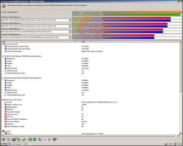Click the copy icon in bottom toolbar
Viewport: 183px width, 146px height.
pyautogui.click(x=9, y=140)
